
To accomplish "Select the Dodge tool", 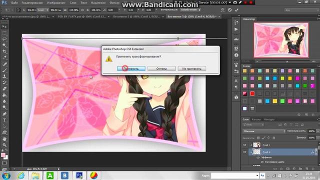I will click(4, 107).
